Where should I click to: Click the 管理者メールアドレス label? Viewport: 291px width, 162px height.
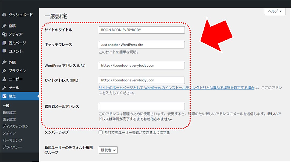[x=62, y=106]
